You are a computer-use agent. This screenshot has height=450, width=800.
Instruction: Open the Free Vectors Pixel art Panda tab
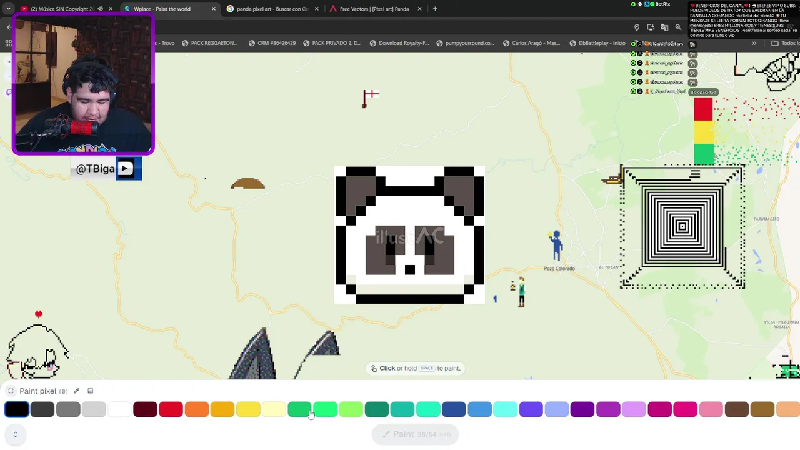click(374, 9)
